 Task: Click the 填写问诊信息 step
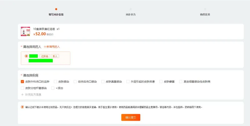[56, 14]
